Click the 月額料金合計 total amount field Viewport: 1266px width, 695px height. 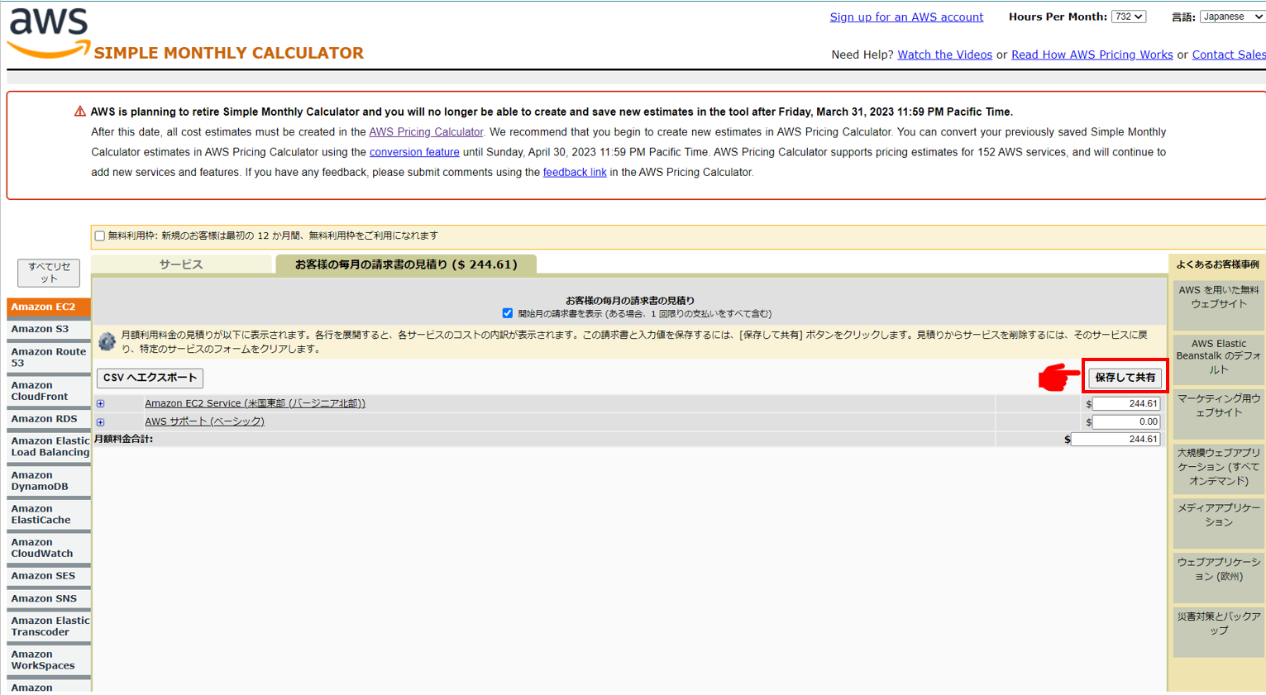click(1115, 440)
